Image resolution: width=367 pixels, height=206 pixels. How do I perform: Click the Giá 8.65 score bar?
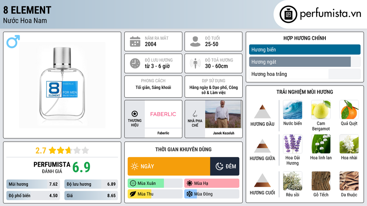coord(91,196)
